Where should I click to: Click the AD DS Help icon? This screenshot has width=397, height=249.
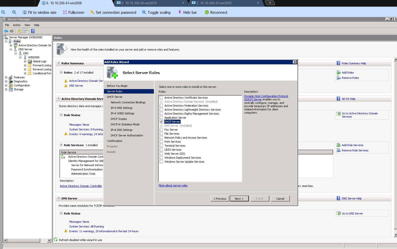pyautogui.click(x=339, y=99)
